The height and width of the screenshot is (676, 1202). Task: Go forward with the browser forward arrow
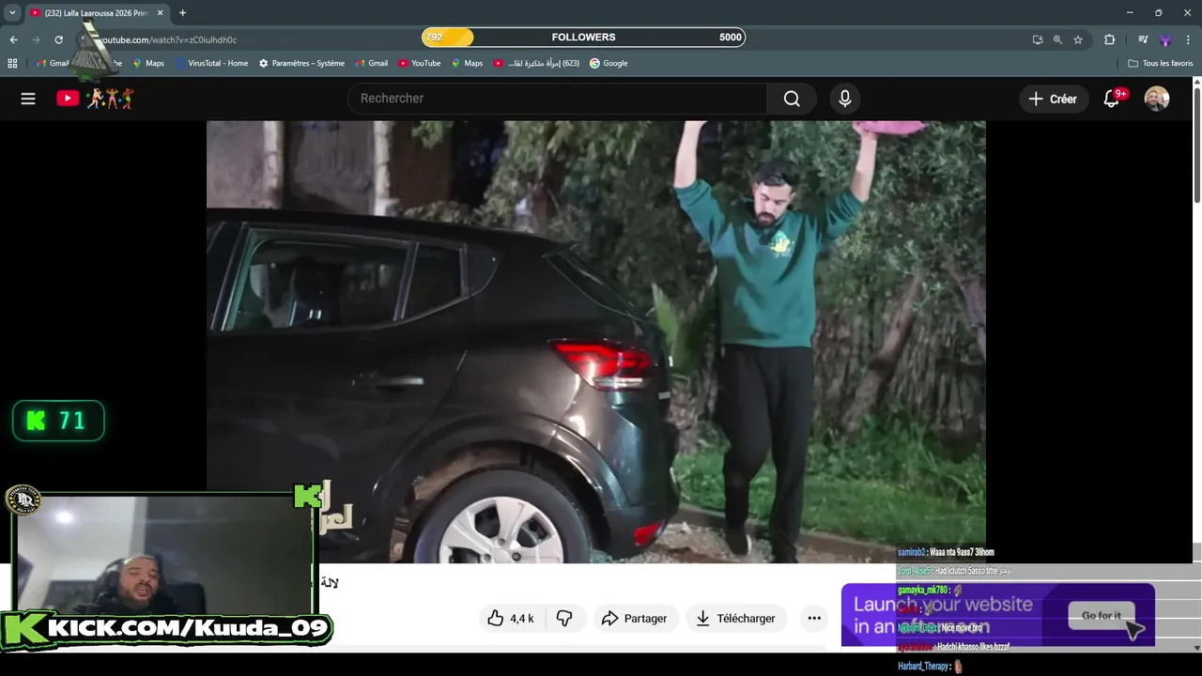click(36, 39)
